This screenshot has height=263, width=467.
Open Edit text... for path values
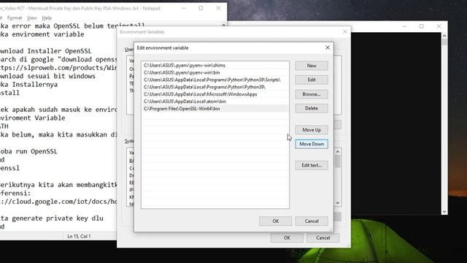(312, 166)
